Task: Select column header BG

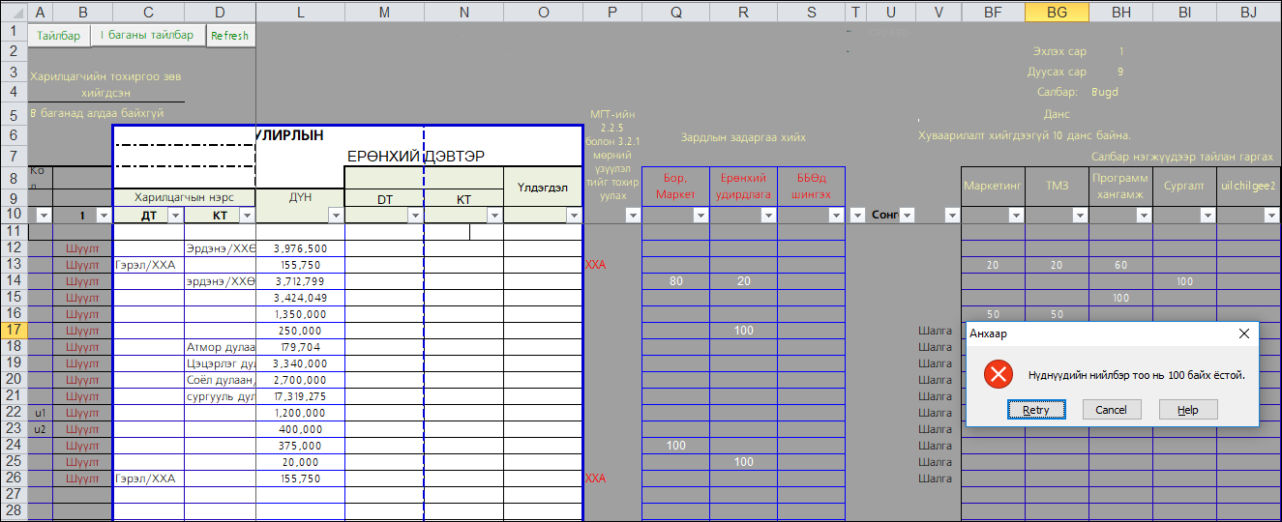Action: (x=1057, y=12)
